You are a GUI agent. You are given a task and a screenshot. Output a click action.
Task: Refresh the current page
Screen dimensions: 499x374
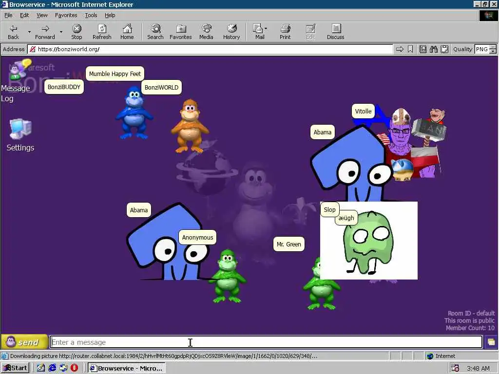tap(102, 32)
